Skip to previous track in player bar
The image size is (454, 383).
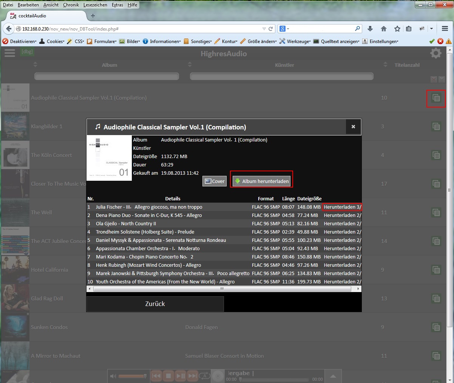click(156, 376)
